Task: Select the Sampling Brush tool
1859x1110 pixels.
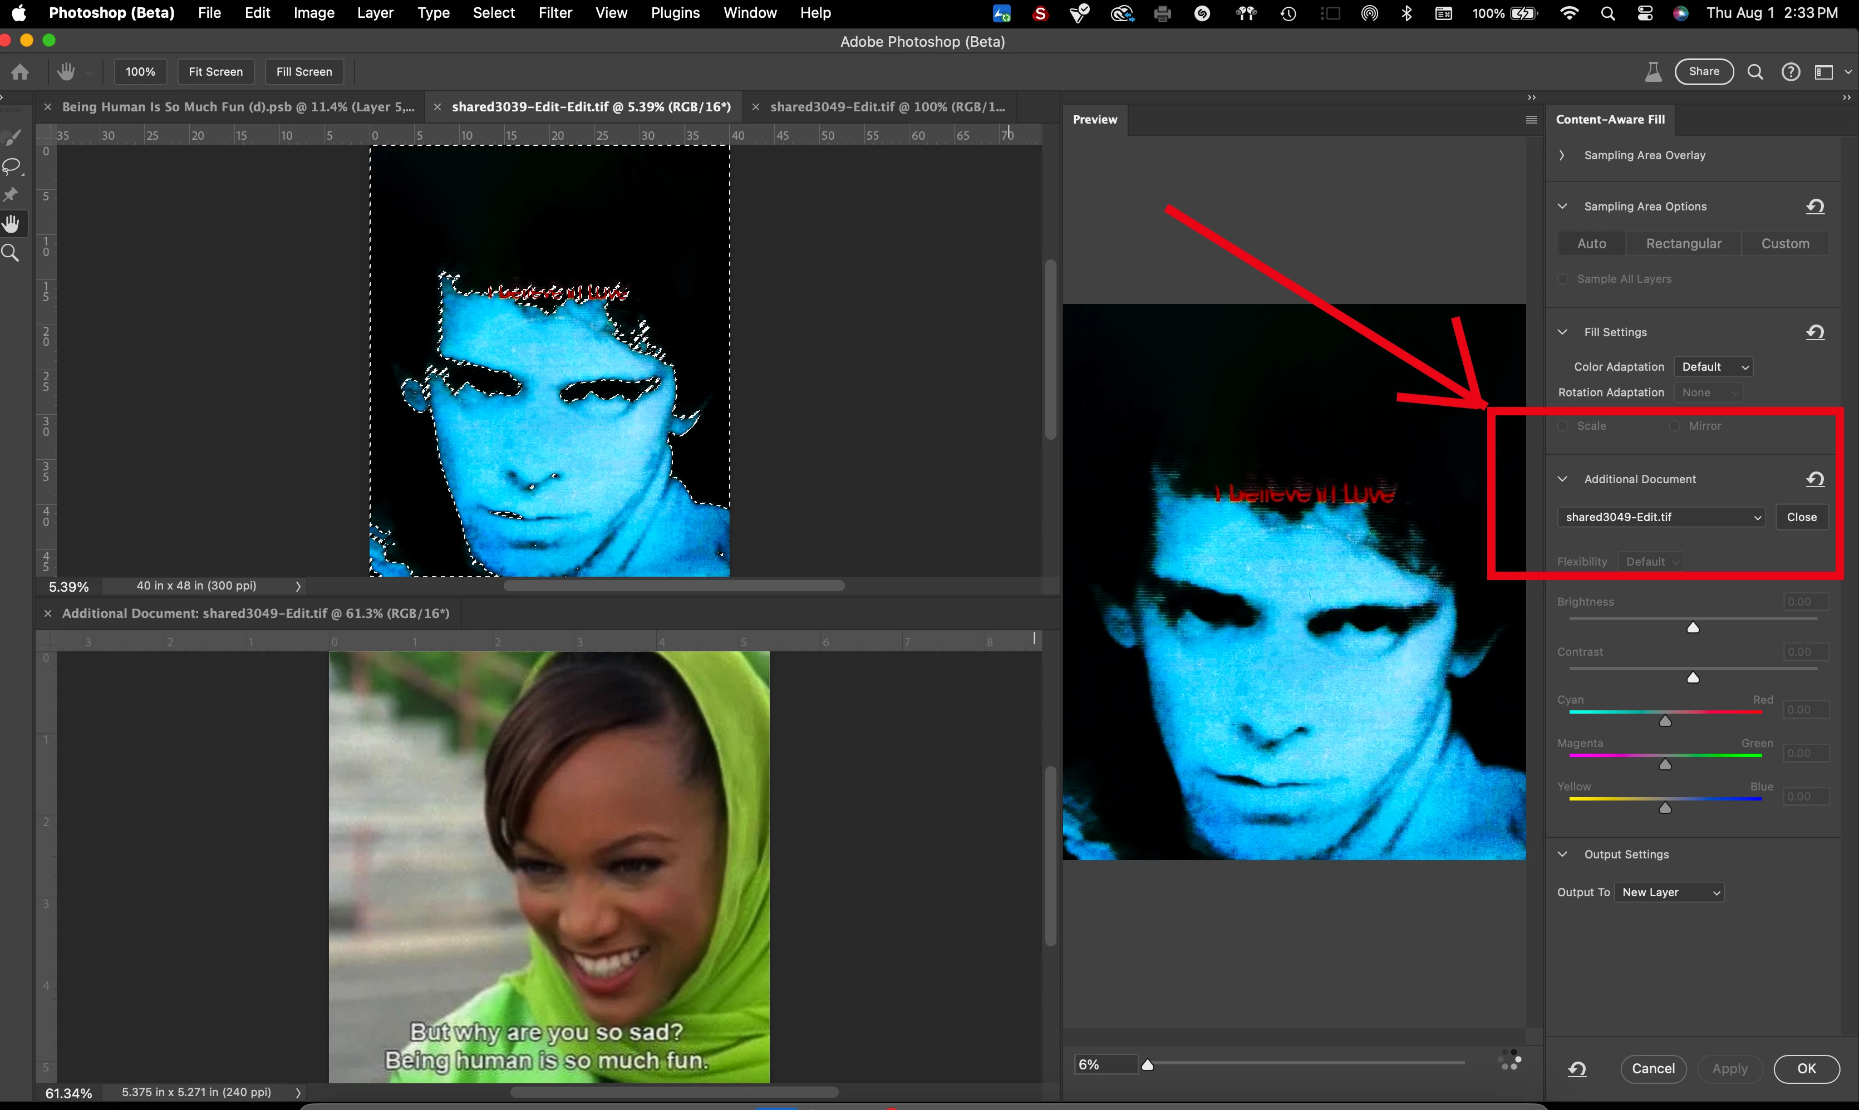Action: point(12,137)
